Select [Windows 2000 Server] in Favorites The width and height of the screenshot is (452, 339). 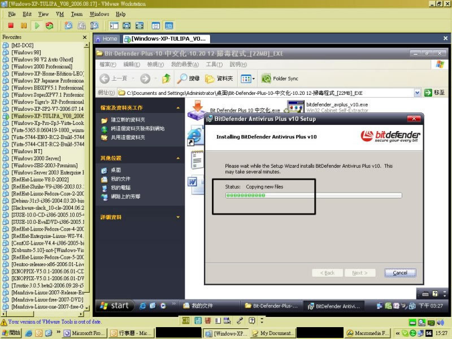pyautogui.click(x=36, y=159)
